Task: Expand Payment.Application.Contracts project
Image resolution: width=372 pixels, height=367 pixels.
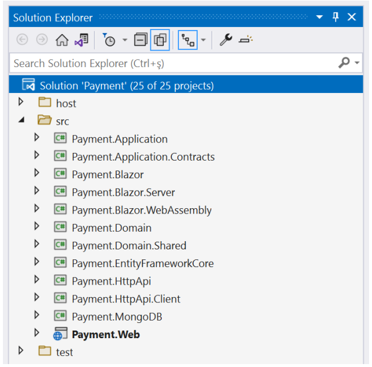Action: click(37, 155)
